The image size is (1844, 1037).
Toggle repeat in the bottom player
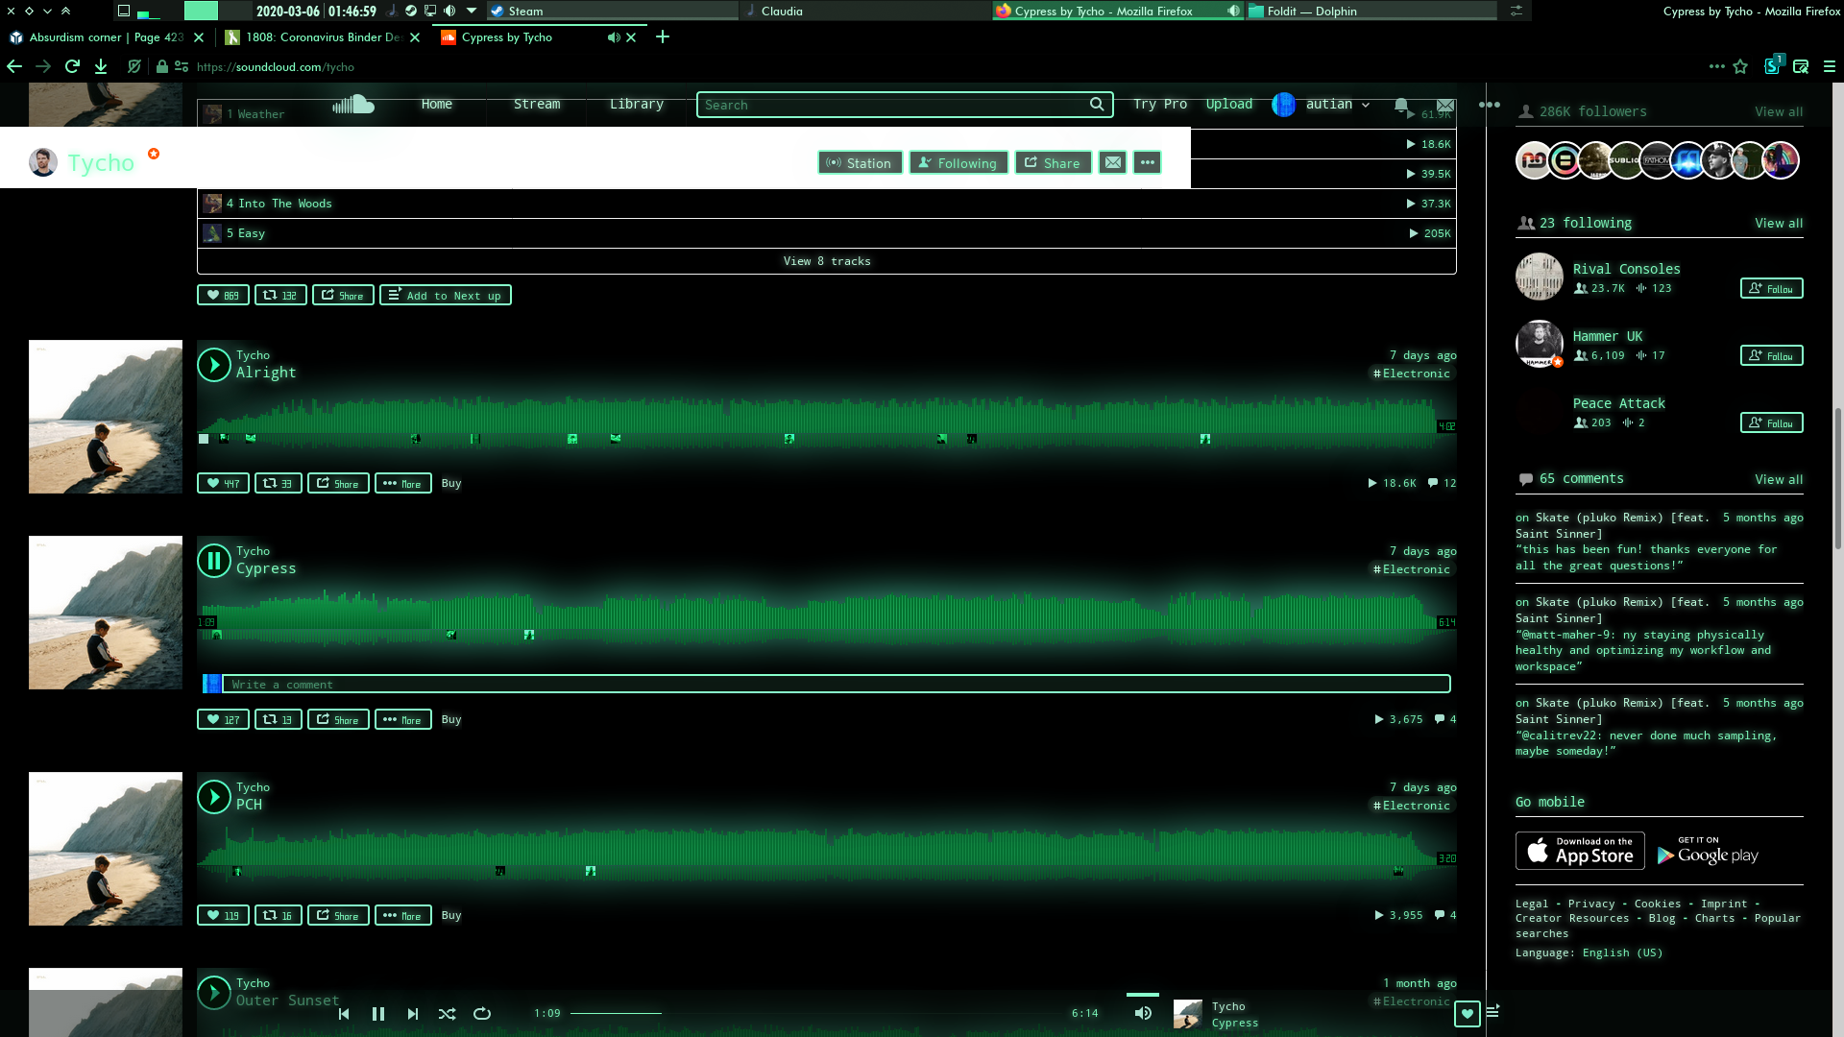coord(482,1014)
